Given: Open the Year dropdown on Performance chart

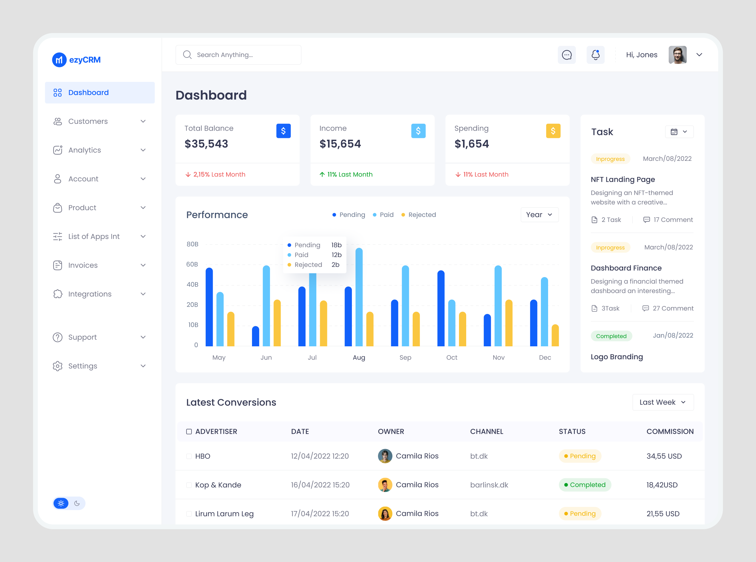Looking at the screenshot, I should 539,215.
